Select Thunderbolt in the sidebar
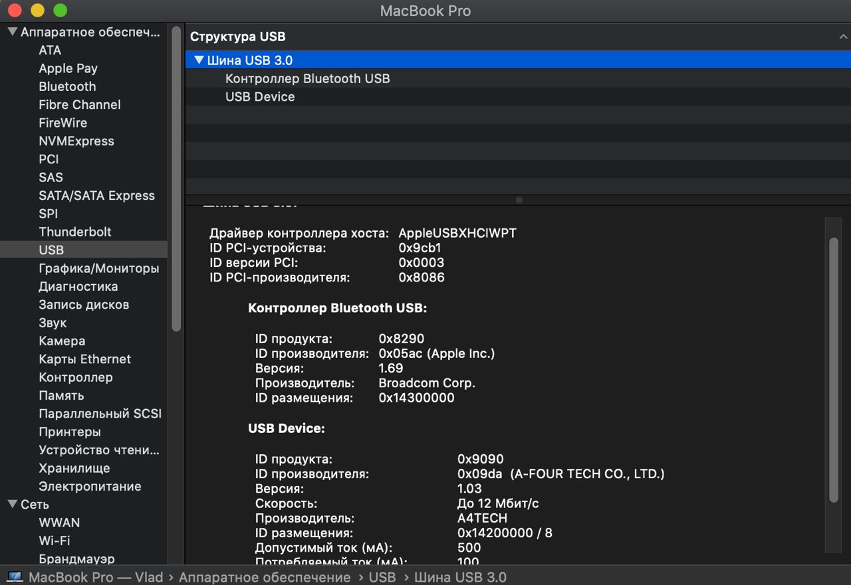The image size is (851, 585). pos(75,232)
